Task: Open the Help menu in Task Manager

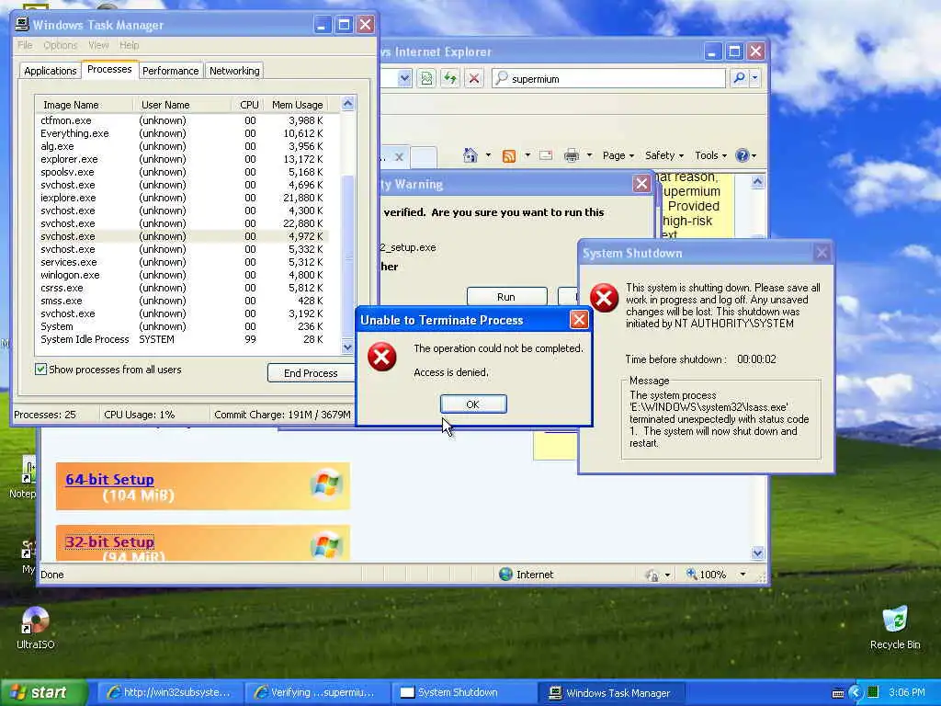Action: coord(129,45)
